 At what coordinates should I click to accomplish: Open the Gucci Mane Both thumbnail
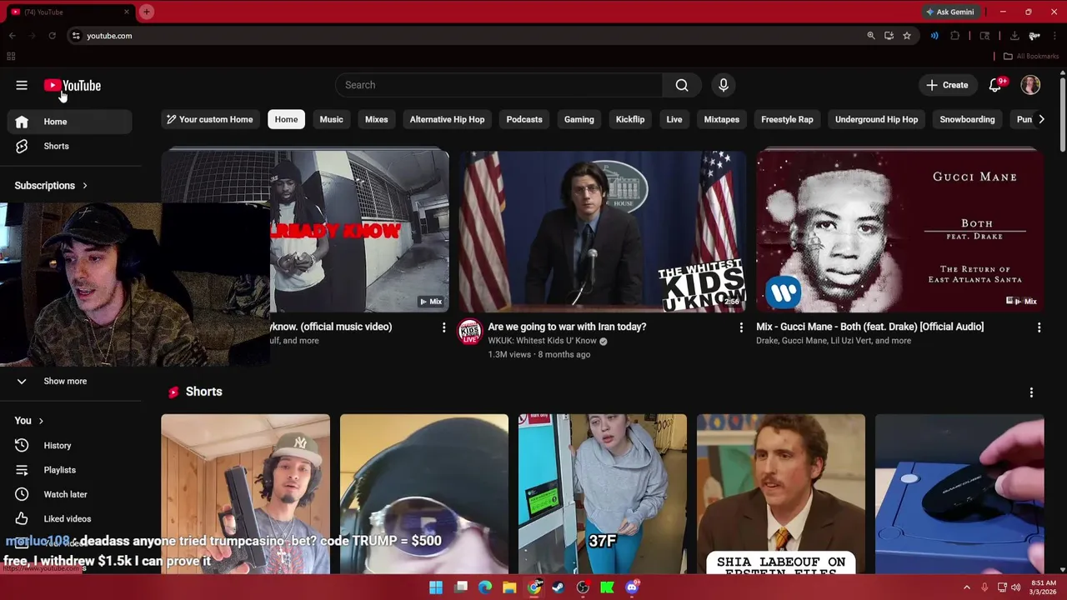tap(900, 231)
